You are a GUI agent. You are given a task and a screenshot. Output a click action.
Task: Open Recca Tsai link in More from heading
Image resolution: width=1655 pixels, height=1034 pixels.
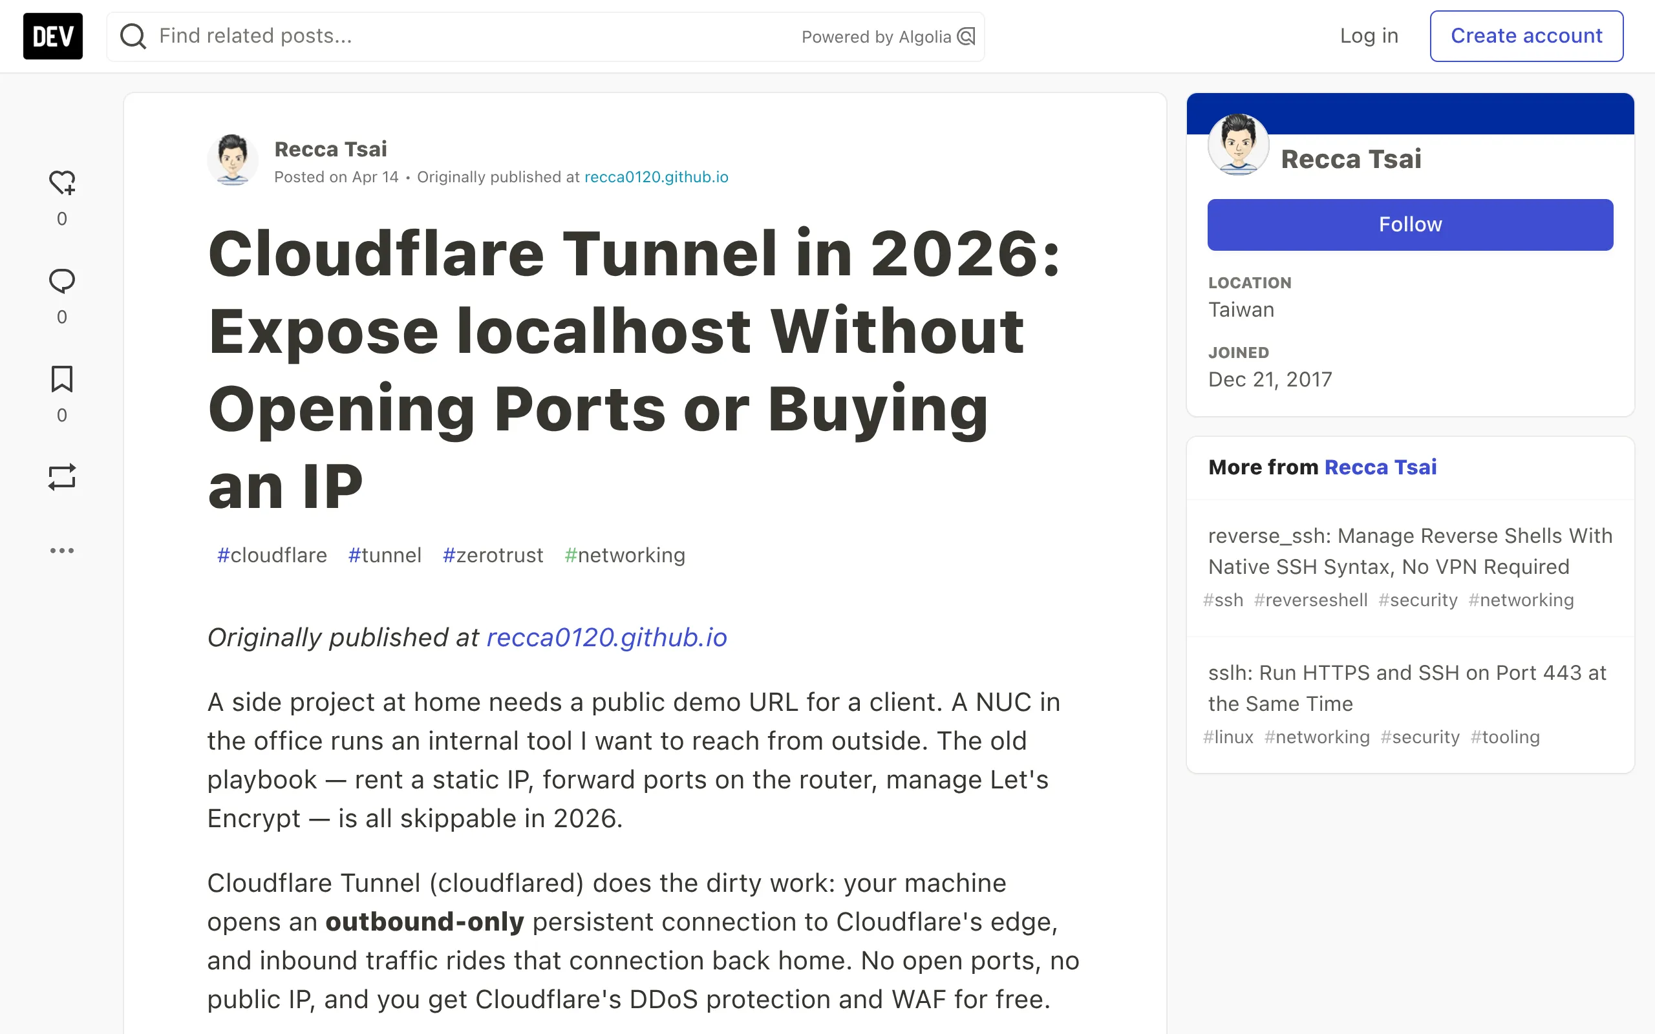click(x=1380, y=467)
